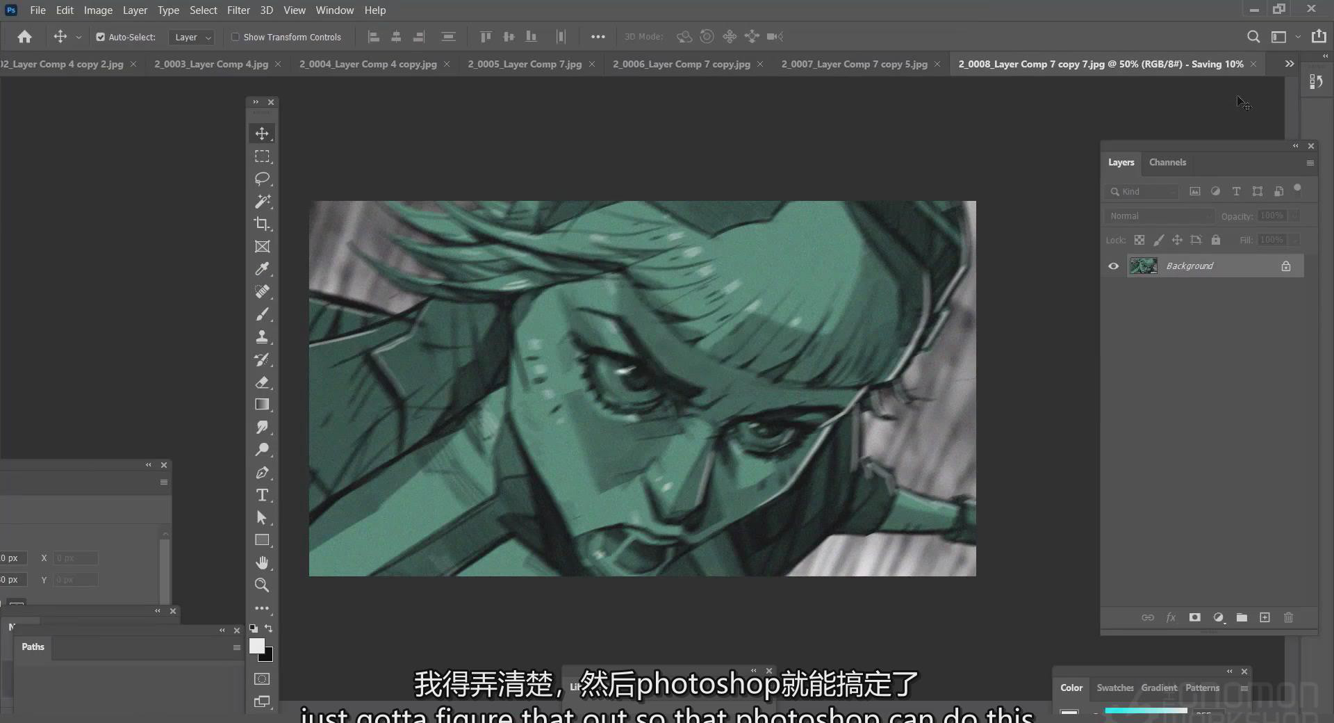The height and width of the screenshot is (723, 1334).
Task: Toggle pixel layer filter icon
Action: click(x=1194, y=191)
